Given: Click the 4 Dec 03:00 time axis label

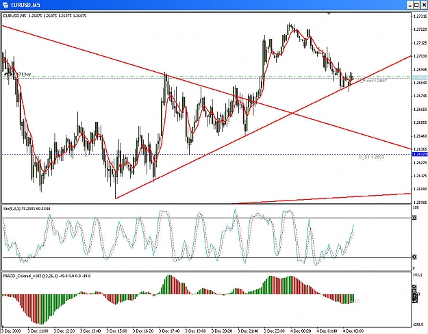Looking at the screenshot, I should coord(353,331).
